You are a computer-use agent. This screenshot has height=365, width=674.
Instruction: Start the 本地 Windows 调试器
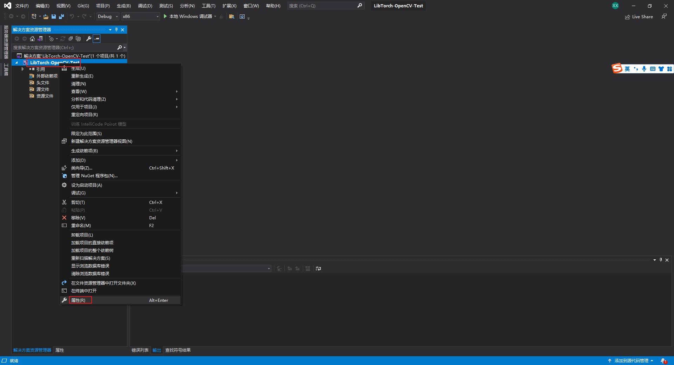click(188, 16)
